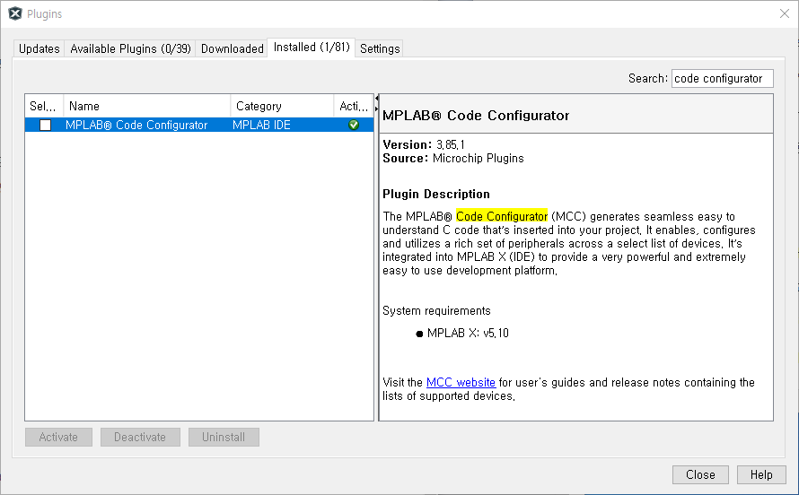Click the 'Version: 3.85.1' text
The width and height of the screenshot is (799, 495).
pos(424,145)
